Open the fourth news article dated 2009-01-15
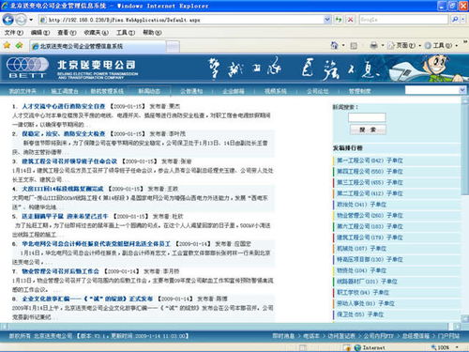This screenshot has height=352, width=469. click(x=63, y=189)
